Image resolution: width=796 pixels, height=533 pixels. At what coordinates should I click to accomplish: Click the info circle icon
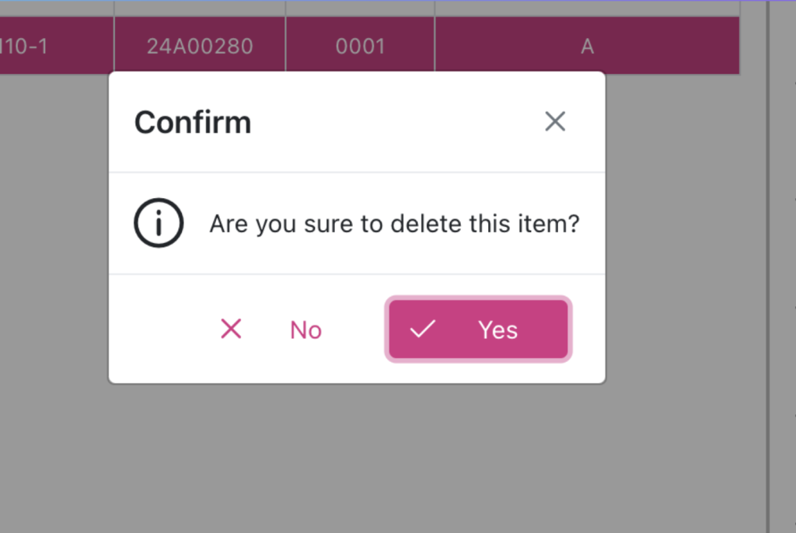[x=159, y=224]
